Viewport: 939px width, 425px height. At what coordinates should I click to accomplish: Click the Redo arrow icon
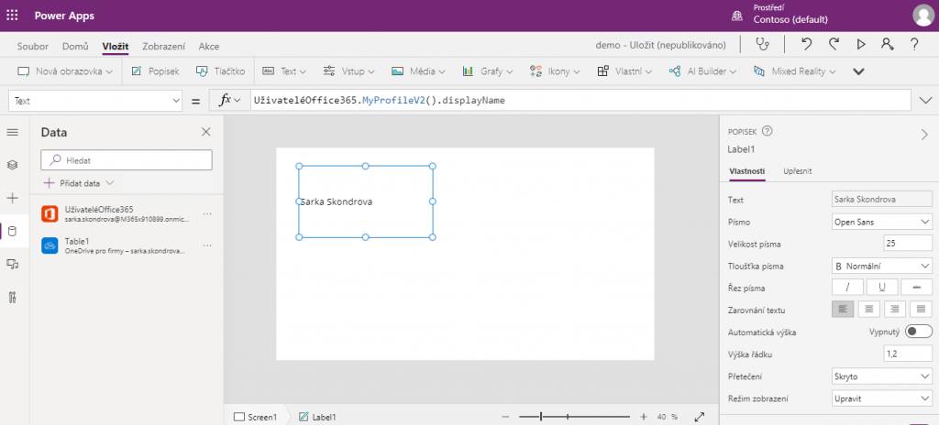834,44
